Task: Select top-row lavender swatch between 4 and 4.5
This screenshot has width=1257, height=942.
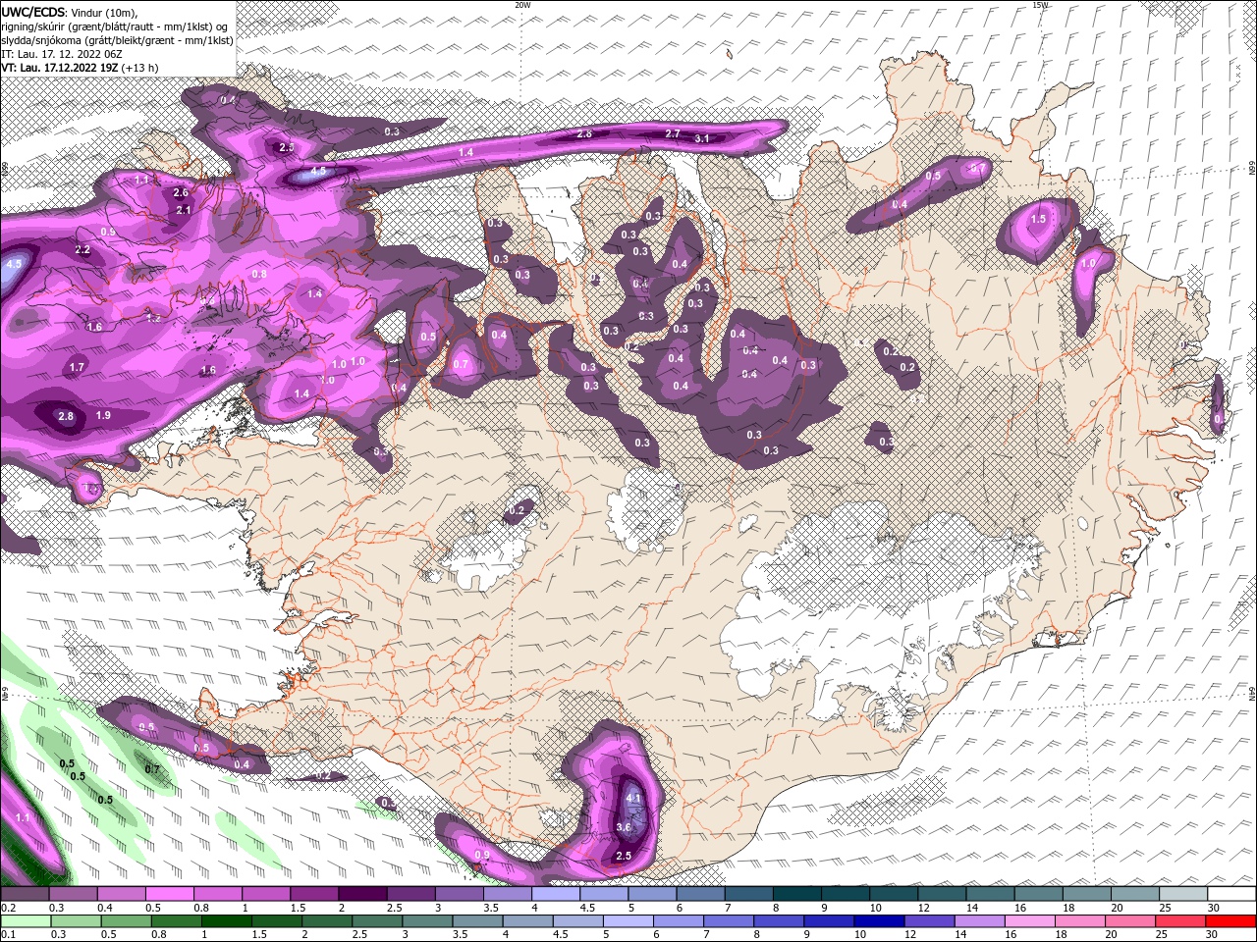Action: [x=554, y=895]
